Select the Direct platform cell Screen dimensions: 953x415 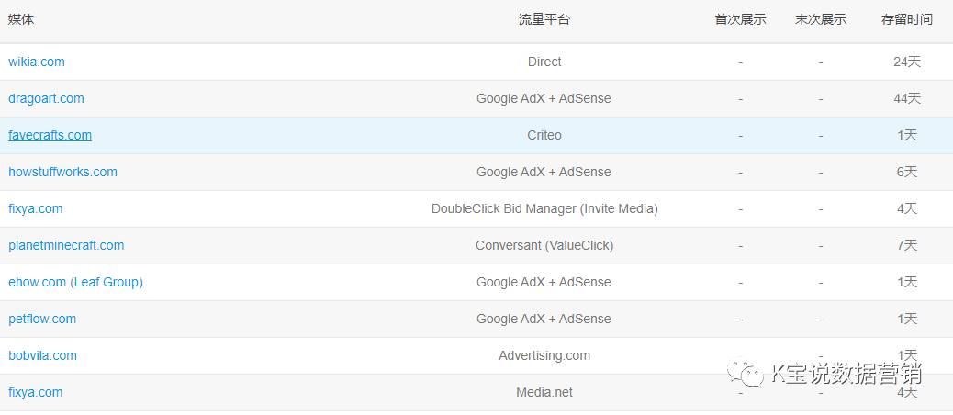[544, 62]
